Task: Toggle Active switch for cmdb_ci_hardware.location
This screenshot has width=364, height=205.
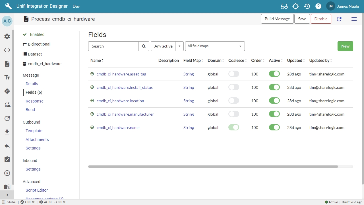Action: click(274, 101)
